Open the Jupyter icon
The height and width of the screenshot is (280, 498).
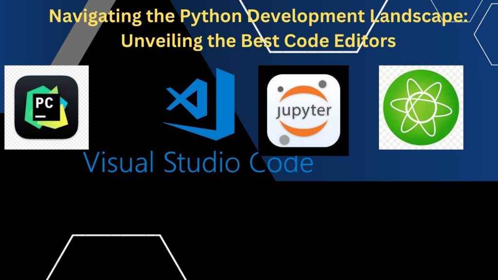click(303, 111)
